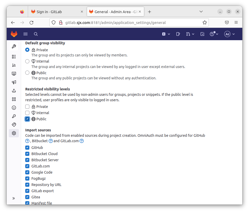Screen dimensions: 249x212
Task: Open the hamburger main menu
Action: 25,34
